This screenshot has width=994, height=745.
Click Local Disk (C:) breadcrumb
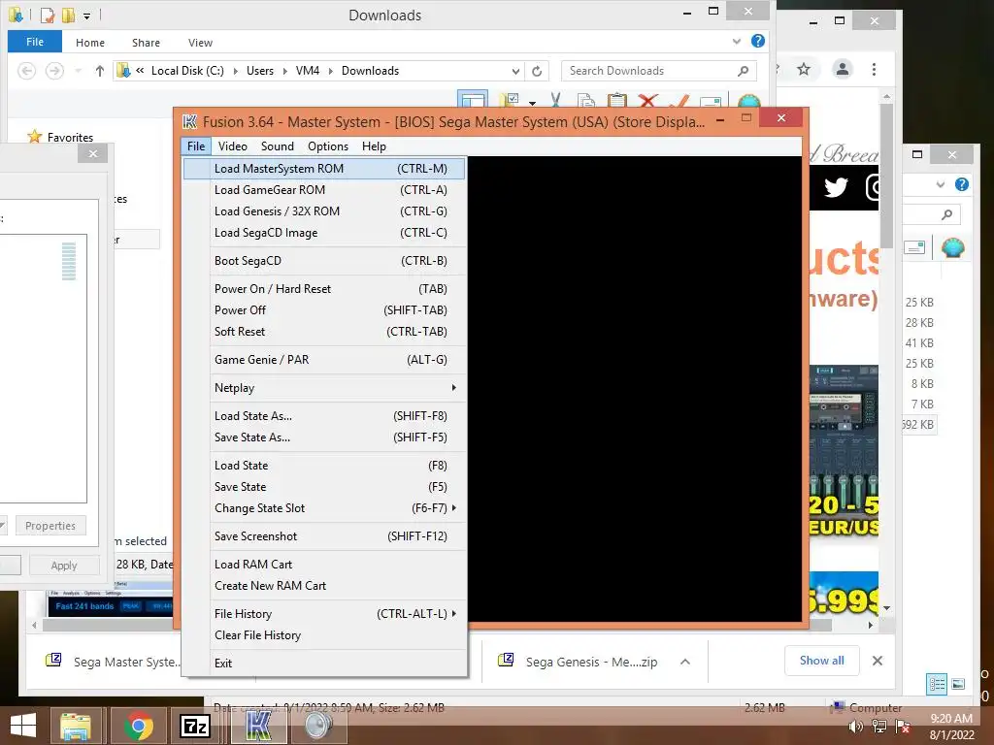(x=187, y=71)
